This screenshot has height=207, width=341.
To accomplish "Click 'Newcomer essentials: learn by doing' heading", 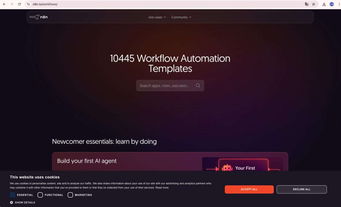I will click(x=105, y=142).
